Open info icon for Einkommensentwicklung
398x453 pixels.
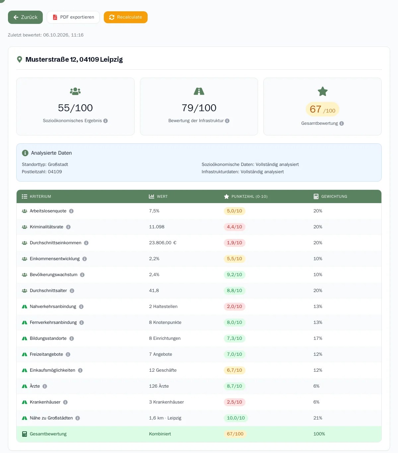85,259
